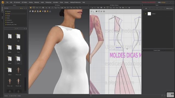Open the Sewing menu
This screenshot has height=98, width=175.
tap(31, 2)
